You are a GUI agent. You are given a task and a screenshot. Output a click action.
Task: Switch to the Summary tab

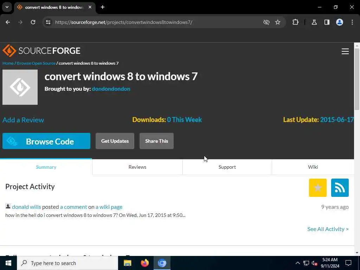pyautogui.click(x=46, y=167)
